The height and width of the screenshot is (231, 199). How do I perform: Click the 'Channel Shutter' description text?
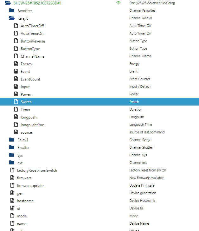point(141,147)
